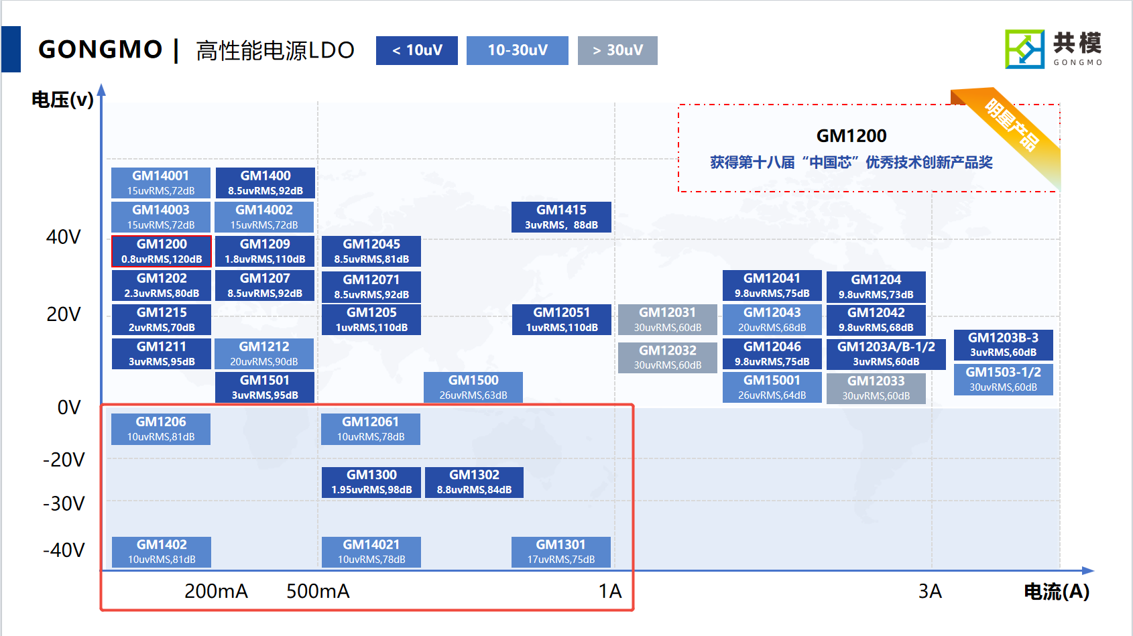This screenshot has height=636, width=1133.
Task: Select the GM1301 17uvRMS,75dB box
Action: pyautogui.click(x=560, y=552)
